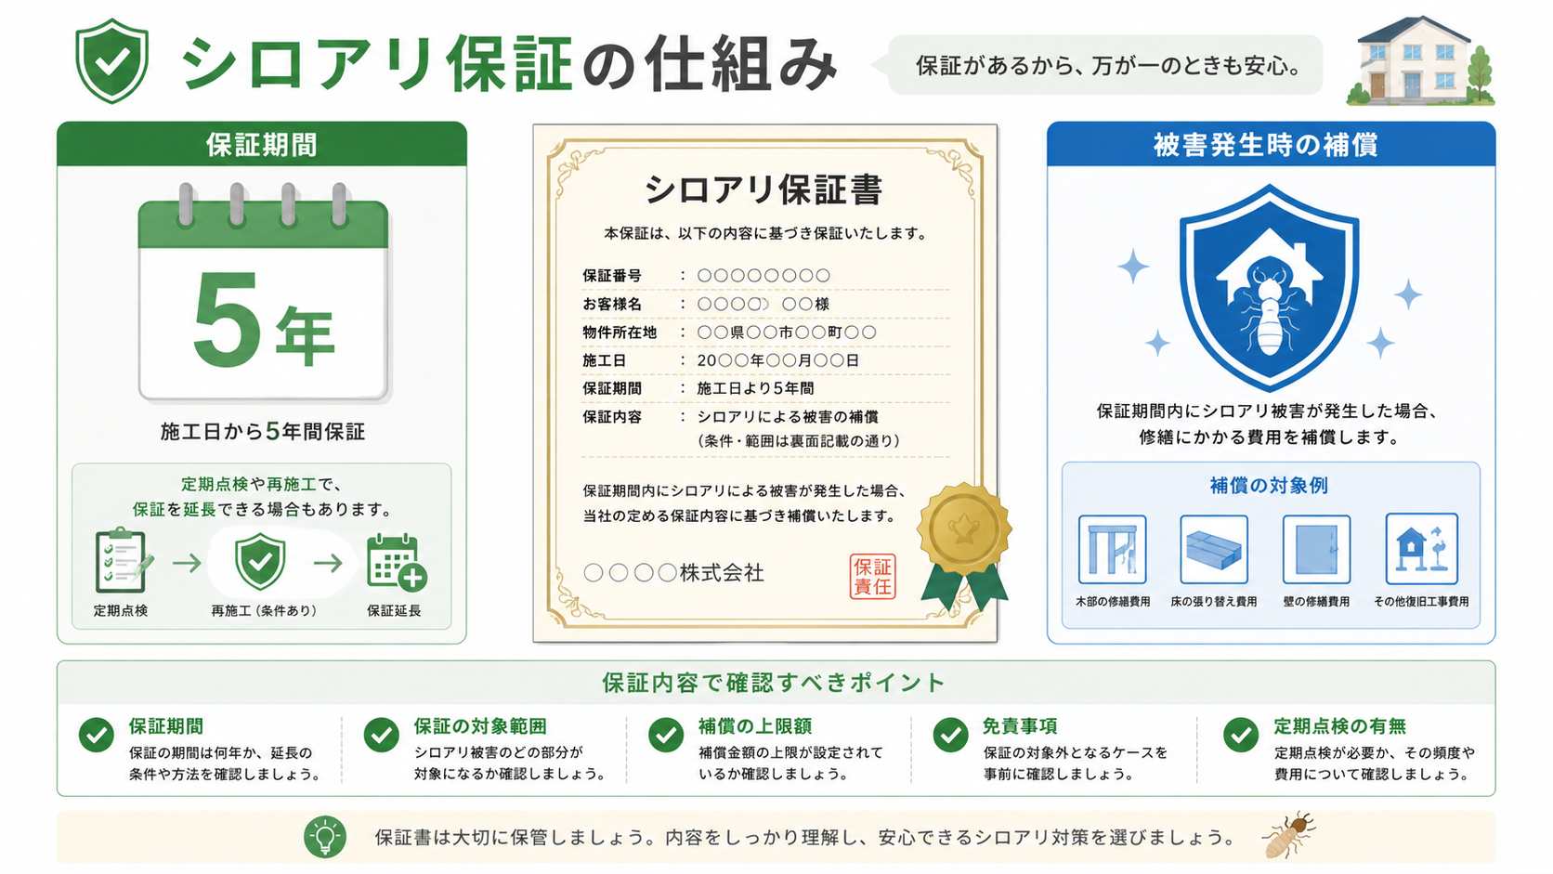Viewport: 1553px width, 874px height.
Task: Click the checkmark beside 補償の上限額
Action: [x=666, y=734]
